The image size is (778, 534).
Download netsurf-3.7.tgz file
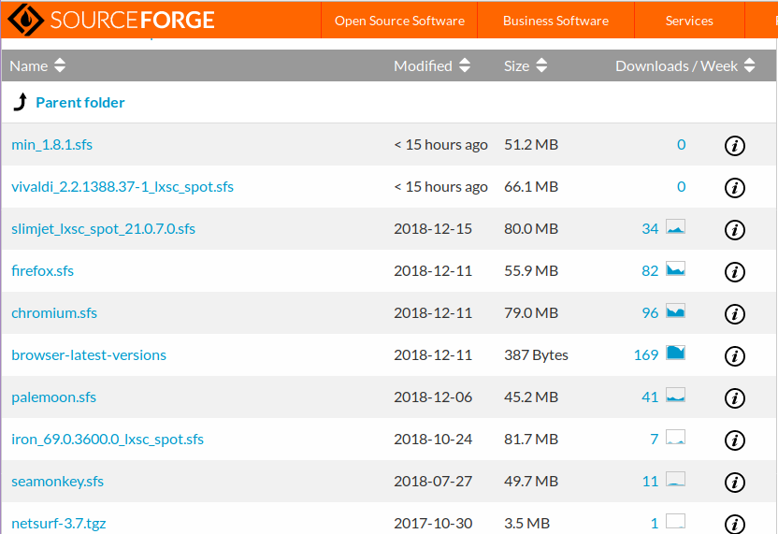58,524
